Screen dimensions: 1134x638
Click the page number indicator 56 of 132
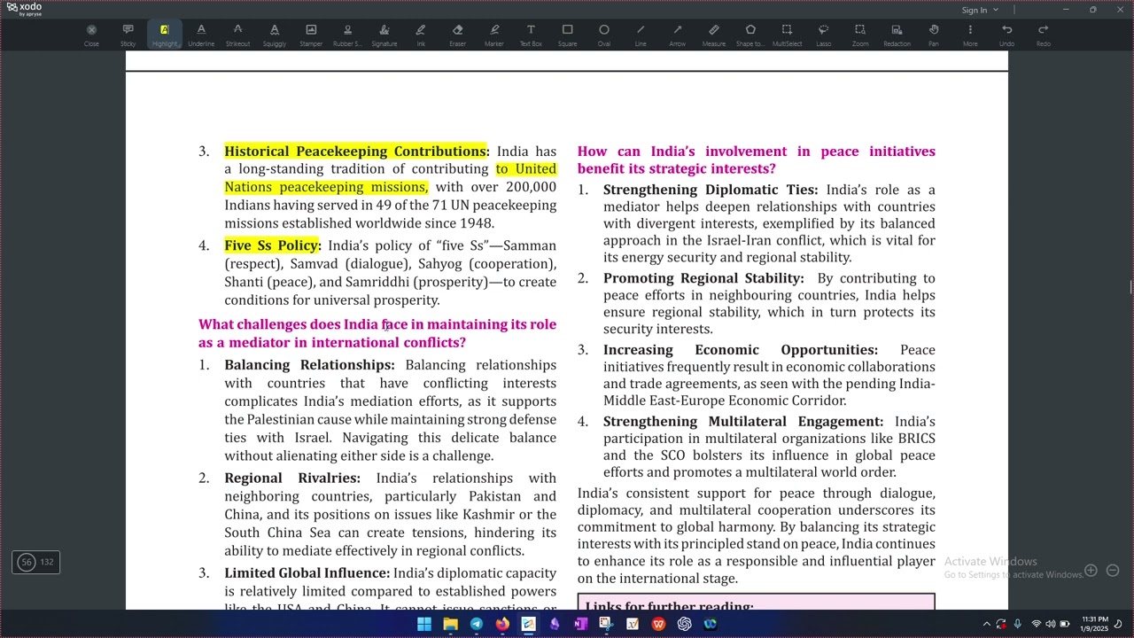[x=35, y=562]
